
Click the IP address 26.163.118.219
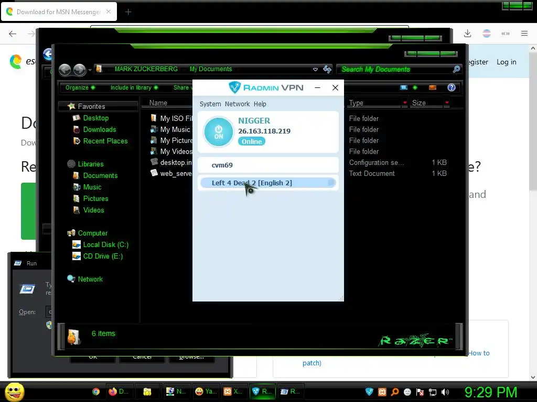pos(264,131)
